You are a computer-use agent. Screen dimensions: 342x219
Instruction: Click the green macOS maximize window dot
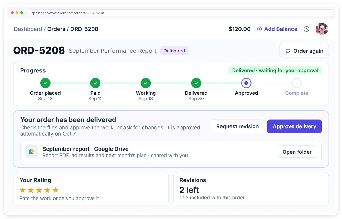22,13
